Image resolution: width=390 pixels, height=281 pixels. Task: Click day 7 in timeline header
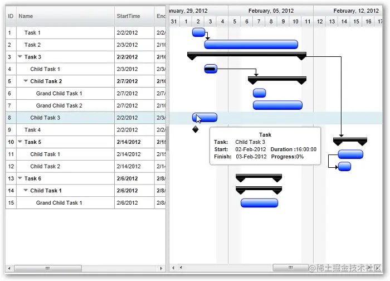[x=259, y=22]
